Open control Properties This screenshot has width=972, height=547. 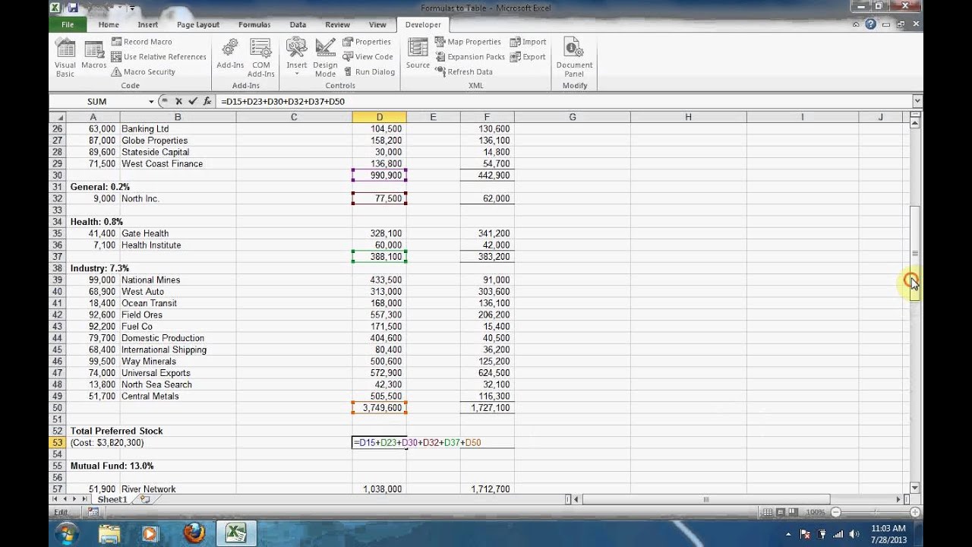pos(367,42)
